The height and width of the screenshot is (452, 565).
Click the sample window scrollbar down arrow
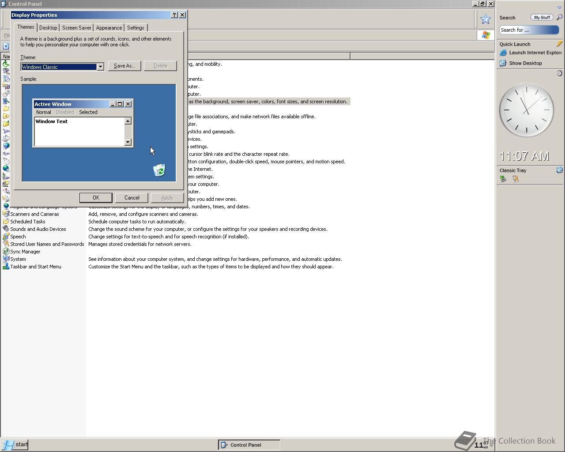click(128, 142)
